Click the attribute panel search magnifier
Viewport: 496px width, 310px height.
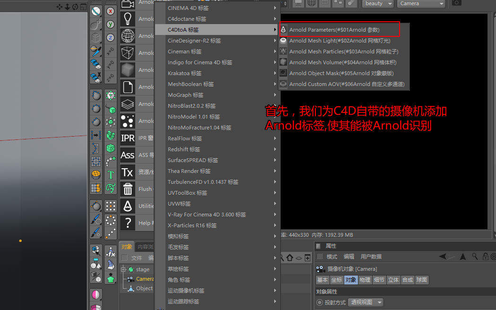pyautogui.click(x=475, y=256)
